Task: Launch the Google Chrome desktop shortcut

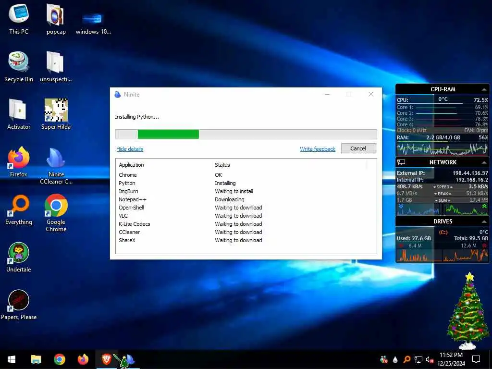Action: click(x=56, y=213)
